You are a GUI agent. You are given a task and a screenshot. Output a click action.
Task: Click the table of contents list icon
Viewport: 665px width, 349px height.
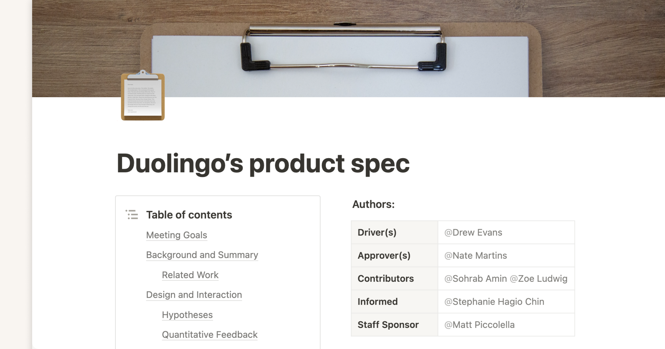(132, 215)
